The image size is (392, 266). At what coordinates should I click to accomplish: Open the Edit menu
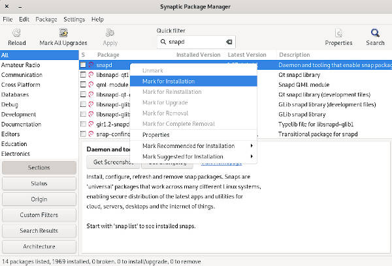click(24, 19)
